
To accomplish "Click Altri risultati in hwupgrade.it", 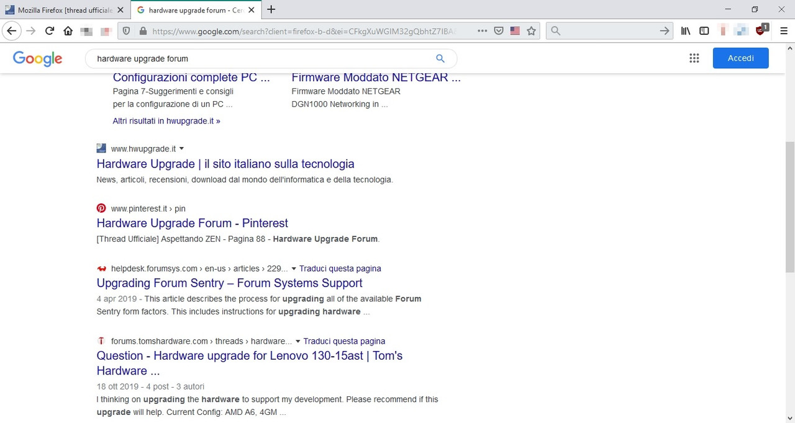I will coord(166,121).
